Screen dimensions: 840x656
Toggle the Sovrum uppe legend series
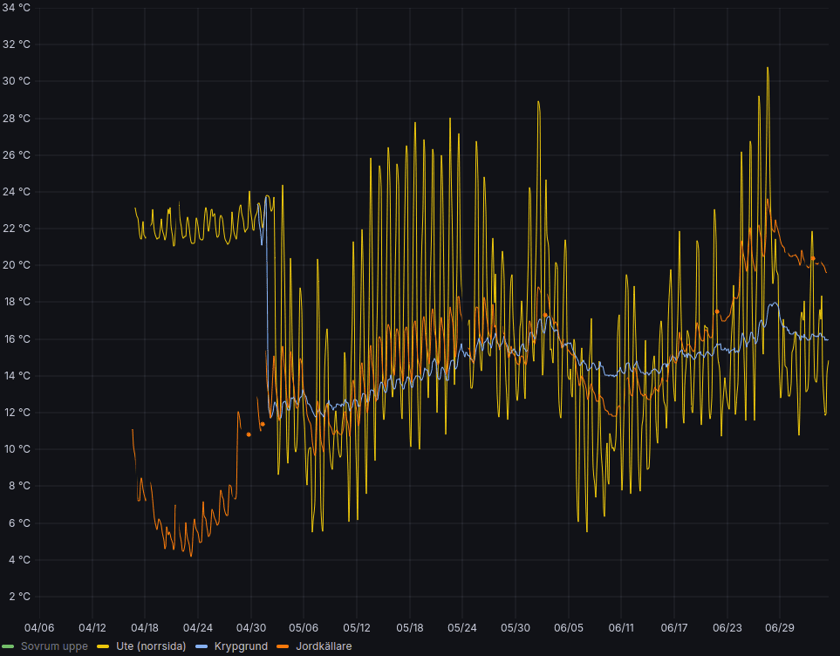point(54,646)
